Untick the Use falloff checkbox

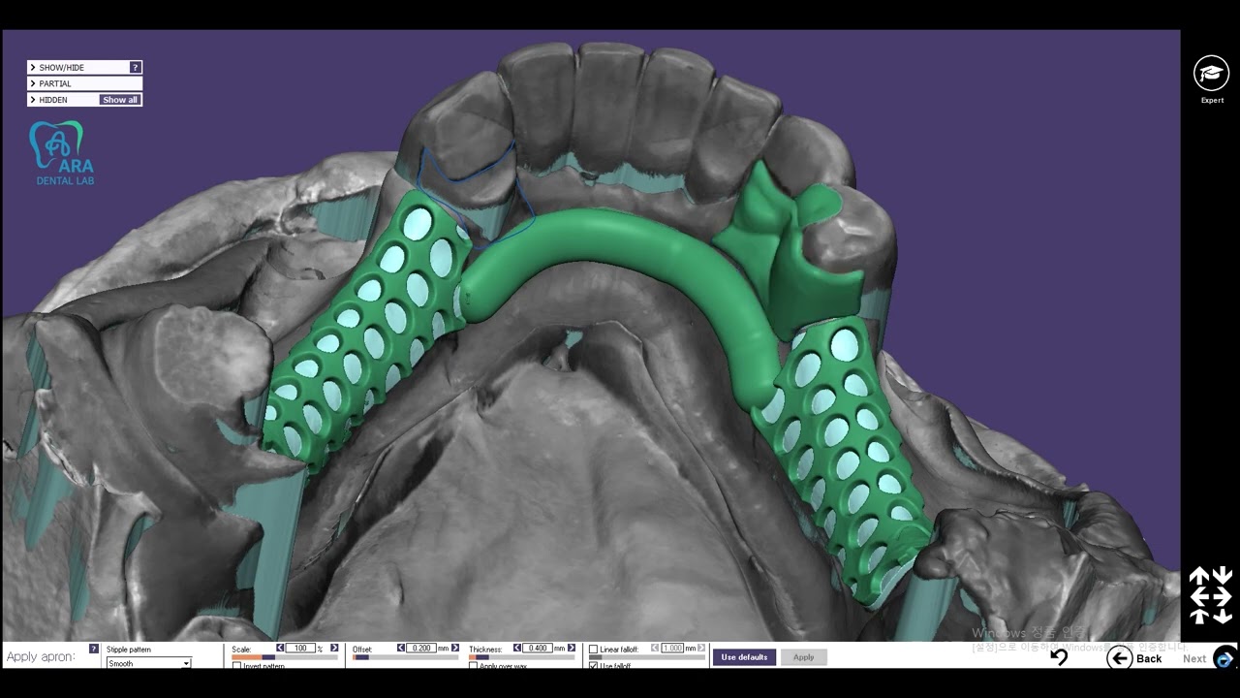click(x=593, y=666)
